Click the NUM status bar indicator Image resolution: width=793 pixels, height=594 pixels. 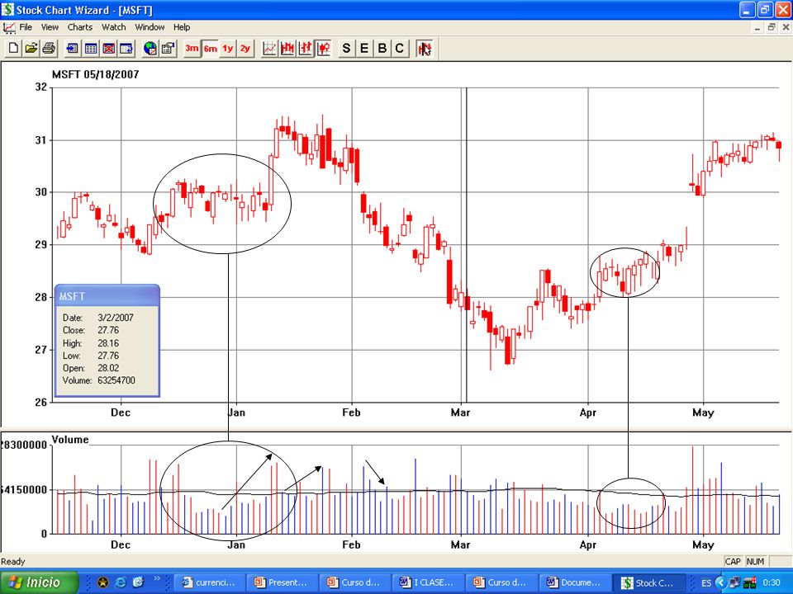click(755, 561)
